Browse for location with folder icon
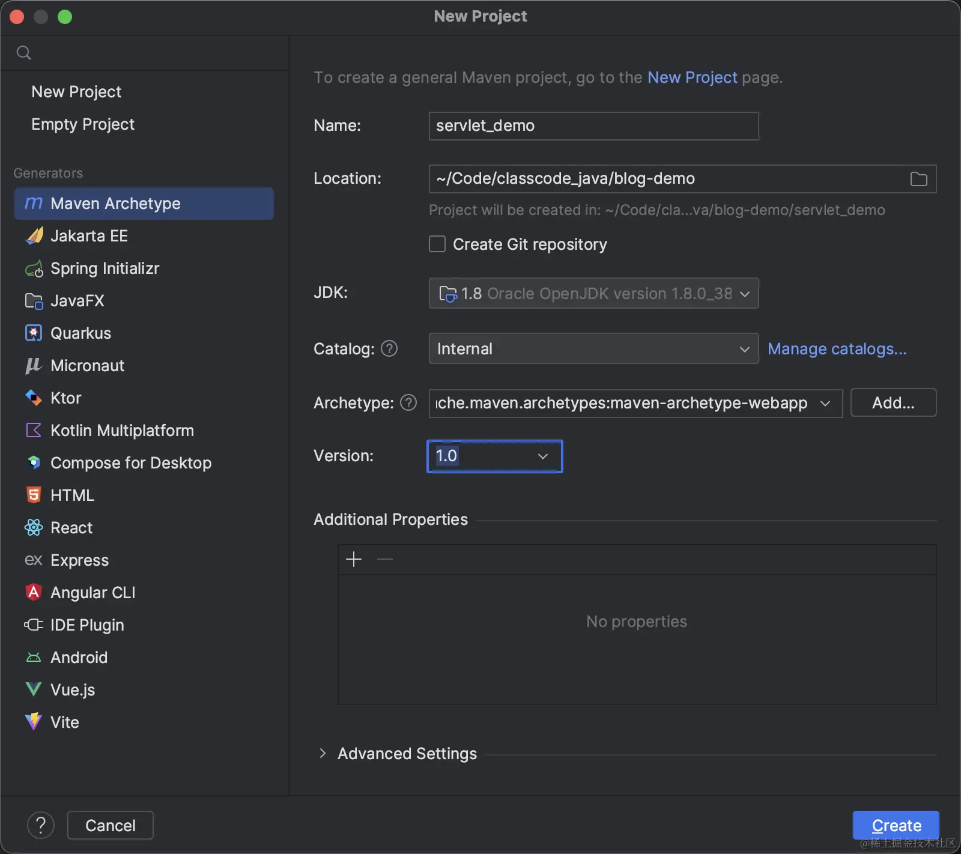Image resolution: width=961 pixels, height=854 pixels. 918,179
